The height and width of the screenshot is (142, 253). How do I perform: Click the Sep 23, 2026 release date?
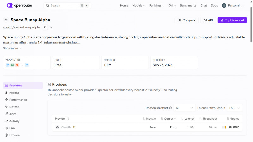pos(163,65)
